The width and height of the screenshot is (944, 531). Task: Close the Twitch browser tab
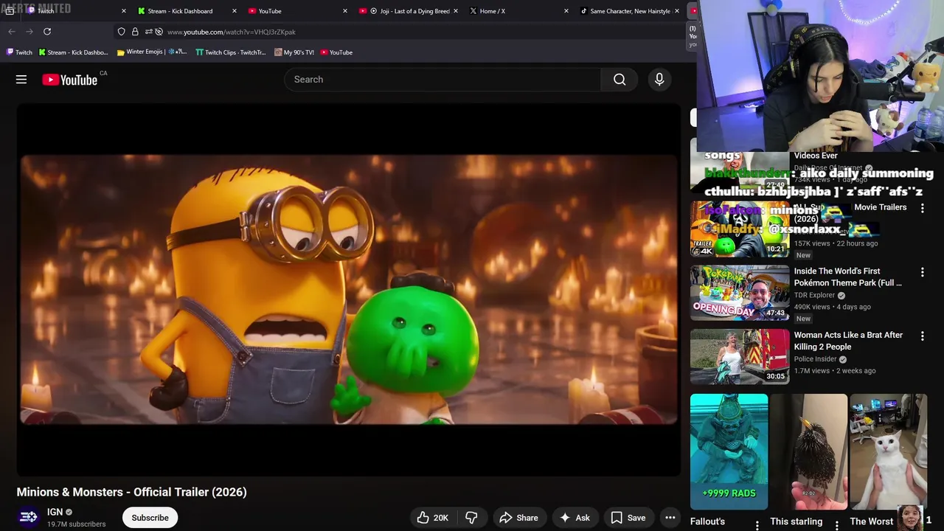coord(123,11)
